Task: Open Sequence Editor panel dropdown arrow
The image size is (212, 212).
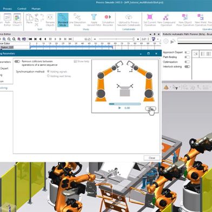Action: [150, 34]
